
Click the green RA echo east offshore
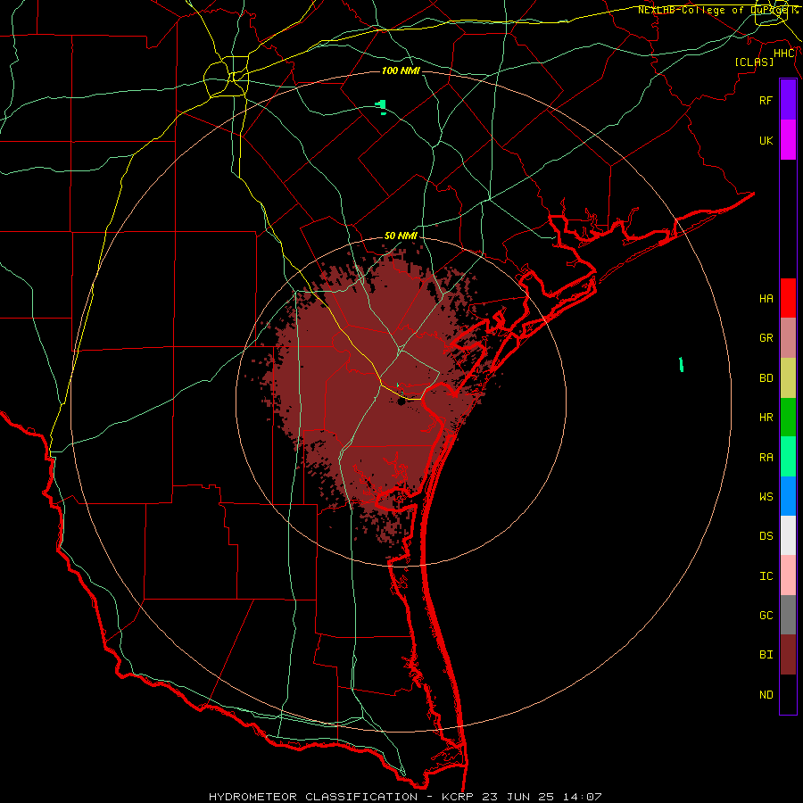(681, 365)
